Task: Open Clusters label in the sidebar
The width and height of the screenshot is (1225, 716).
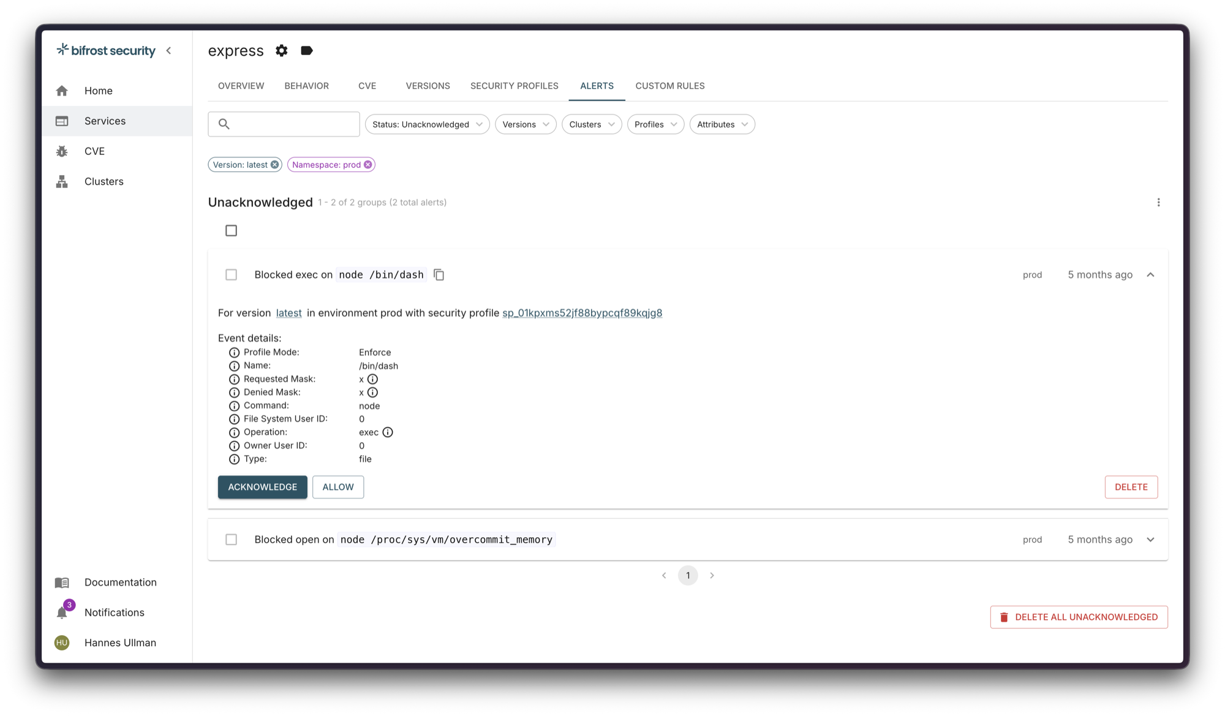Action: [x=104, y=181]
